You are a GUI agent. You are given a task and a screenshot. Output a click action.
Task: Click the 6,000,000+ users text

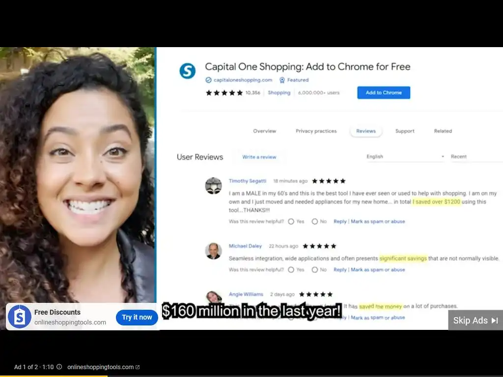tap(318, 93)
